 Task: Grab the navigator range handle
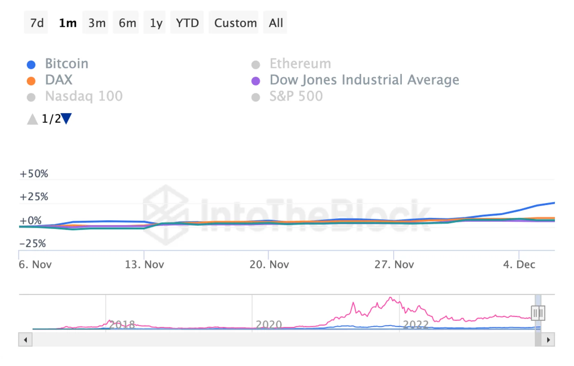(x=538, y=313)
